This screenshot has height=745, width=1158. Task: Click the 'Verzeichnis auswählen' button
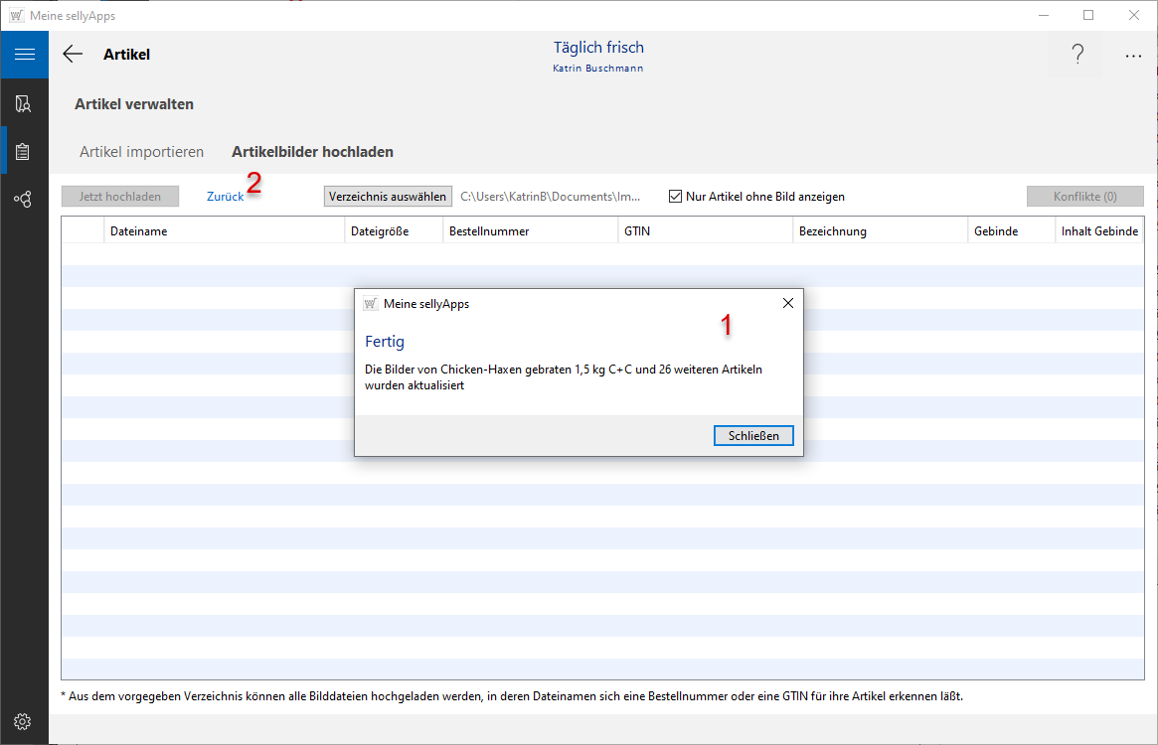[x=388, y=197]
